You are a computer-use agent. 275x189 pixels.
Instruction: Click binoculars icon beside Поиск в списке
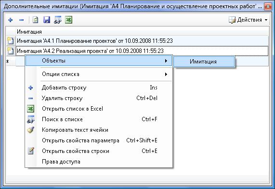click(x=31, y=119)
